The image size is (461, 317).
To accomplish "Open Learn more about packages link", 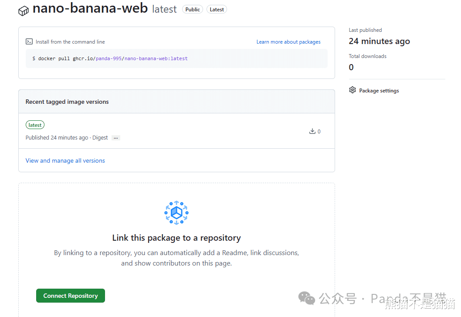I will (288, 42).
